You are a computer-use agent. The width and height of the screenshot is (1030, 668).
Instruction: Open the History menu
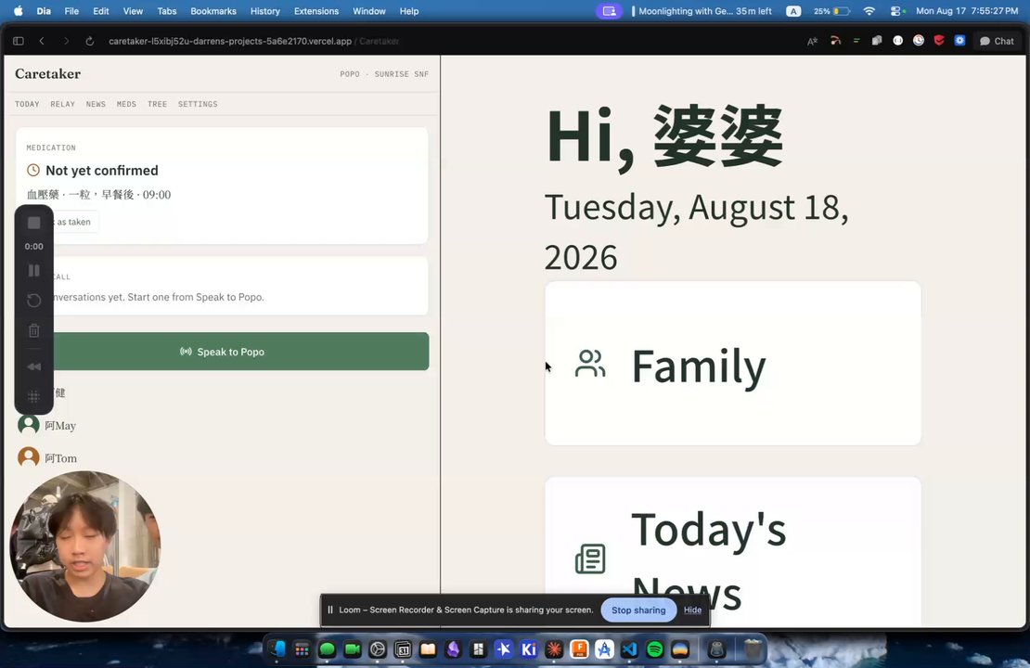[264, 11]
